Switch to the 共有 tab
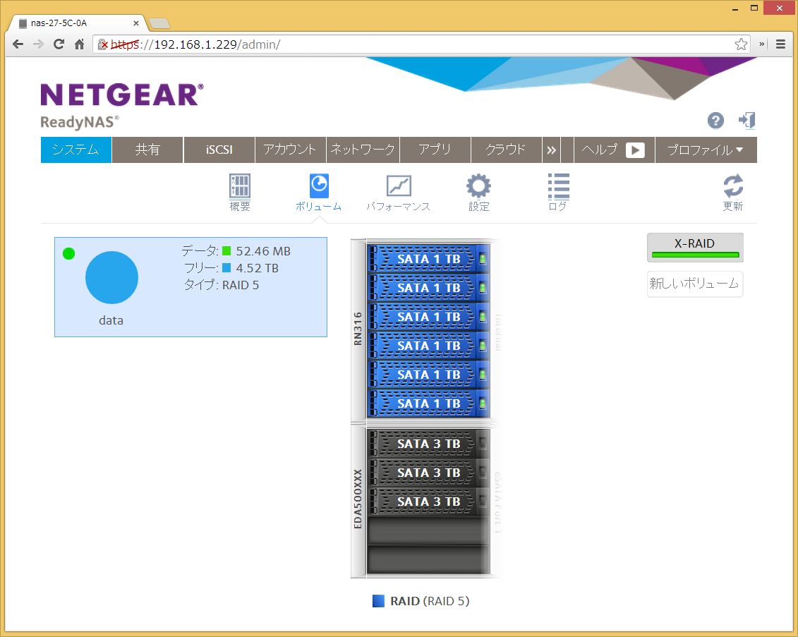The width and height of the screenshot is (798, 637). coord(147,150)
